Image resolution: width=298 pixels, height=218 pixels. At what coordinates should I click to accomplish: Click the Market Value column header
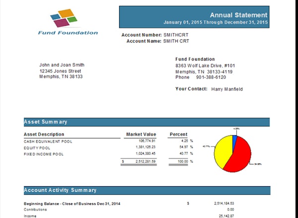(141, 134)
